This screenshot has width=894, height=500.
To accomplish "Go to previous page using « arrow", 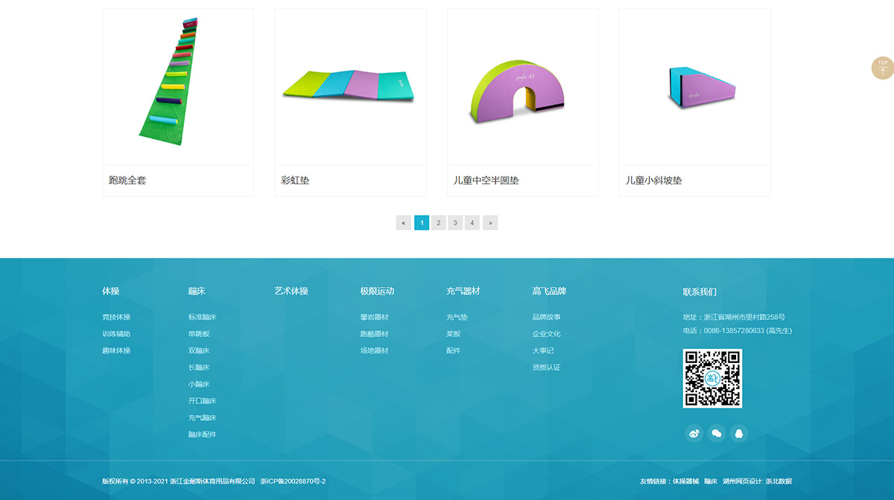I will pyautogui.click(x=404, y=222).
